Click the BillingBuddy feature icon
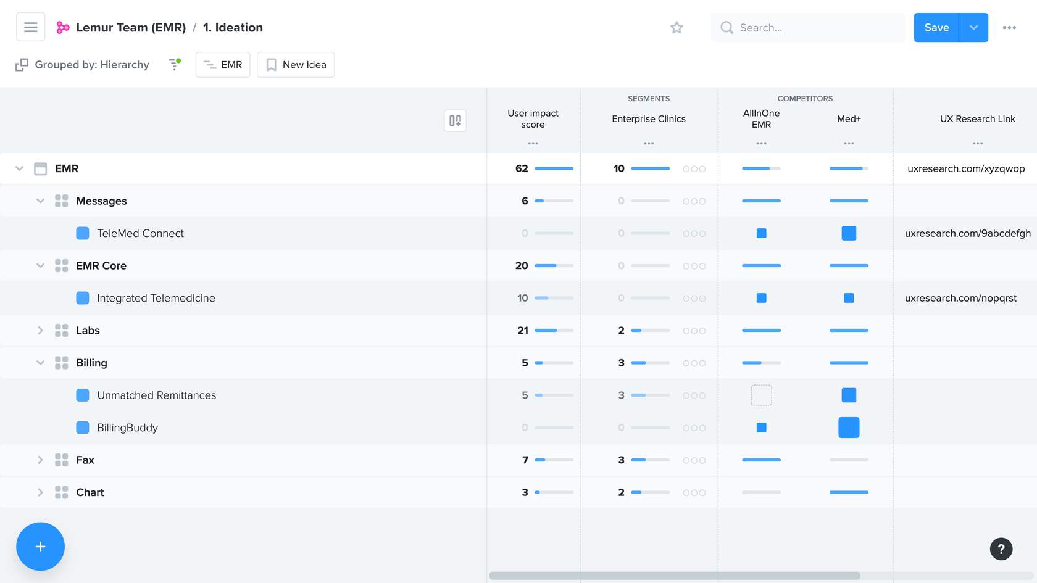 point(82,428)
